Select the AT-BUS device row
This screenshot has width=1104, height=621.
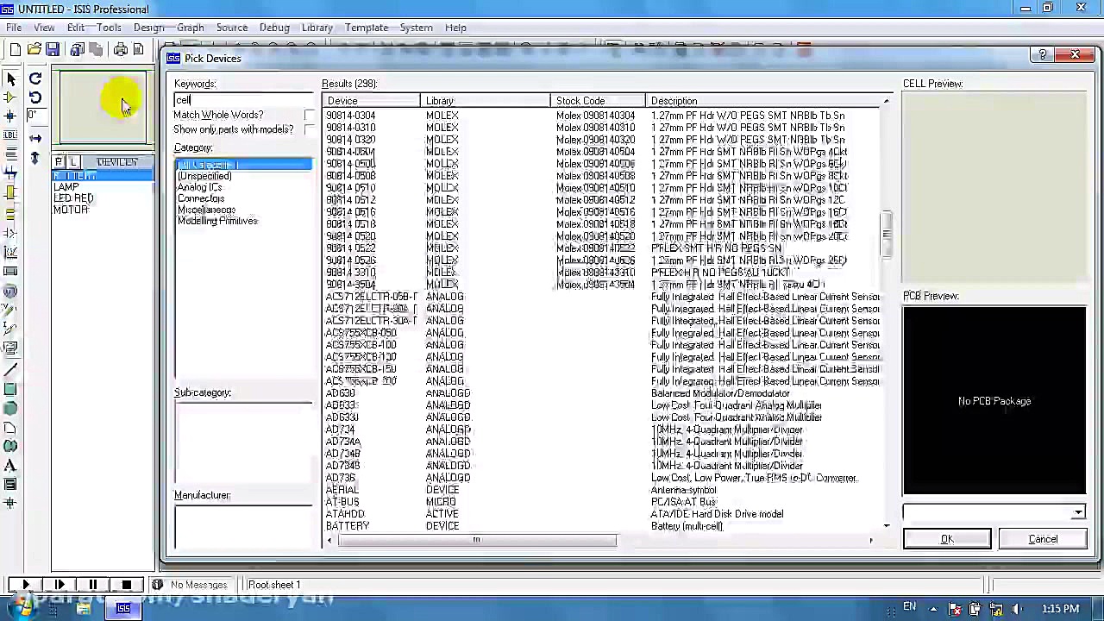(602, 502)
